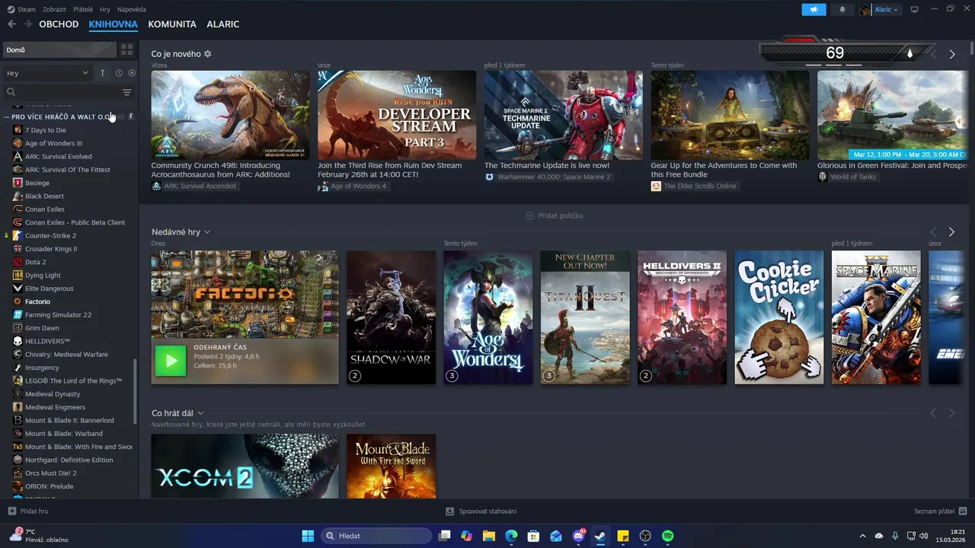Viewport: 975px width, 548px height.
Task: Select Factorio in the library list
Action: coord(37,301)
